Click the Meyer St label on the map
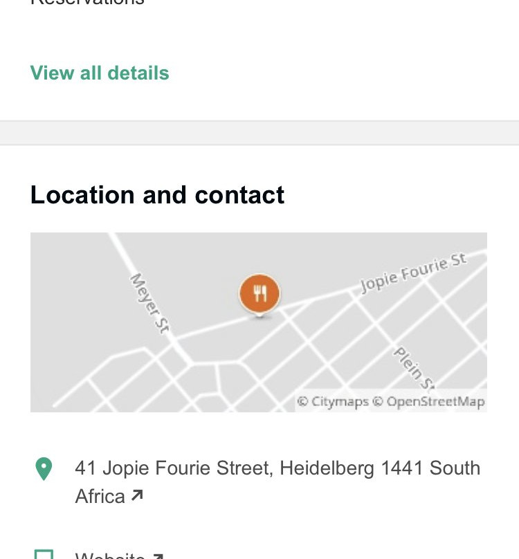 [x=149, y=303]
